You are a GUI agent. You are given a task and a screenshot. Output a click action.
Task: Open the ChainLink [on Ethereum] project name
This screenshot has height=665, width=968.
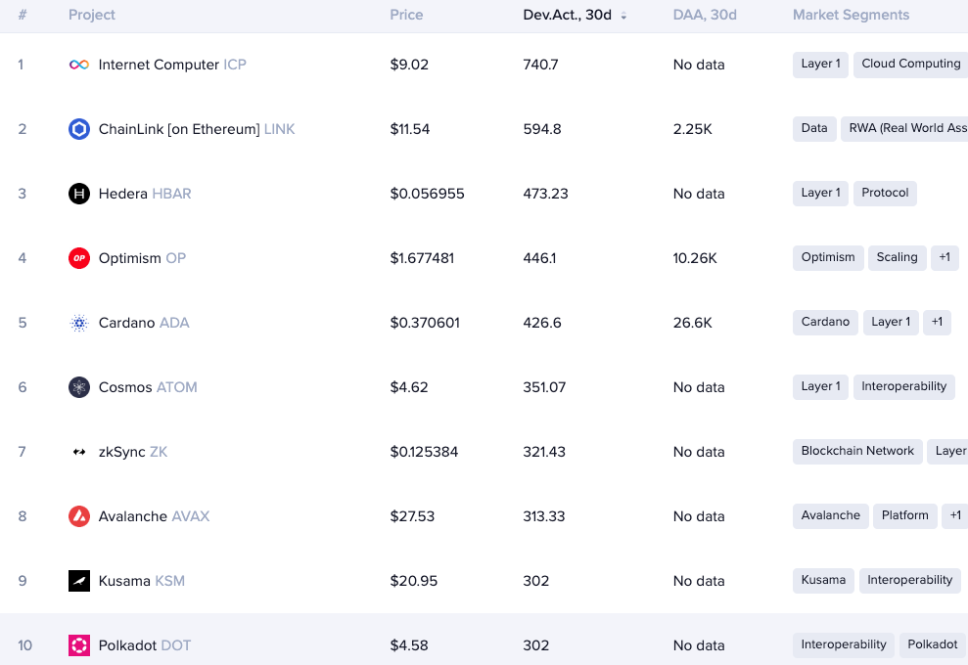coord(179,129)
